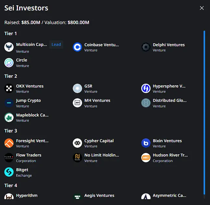Open the Aegis Ventures investor name
The height and width of the screenshot is (205, 210).
(99, 196)
